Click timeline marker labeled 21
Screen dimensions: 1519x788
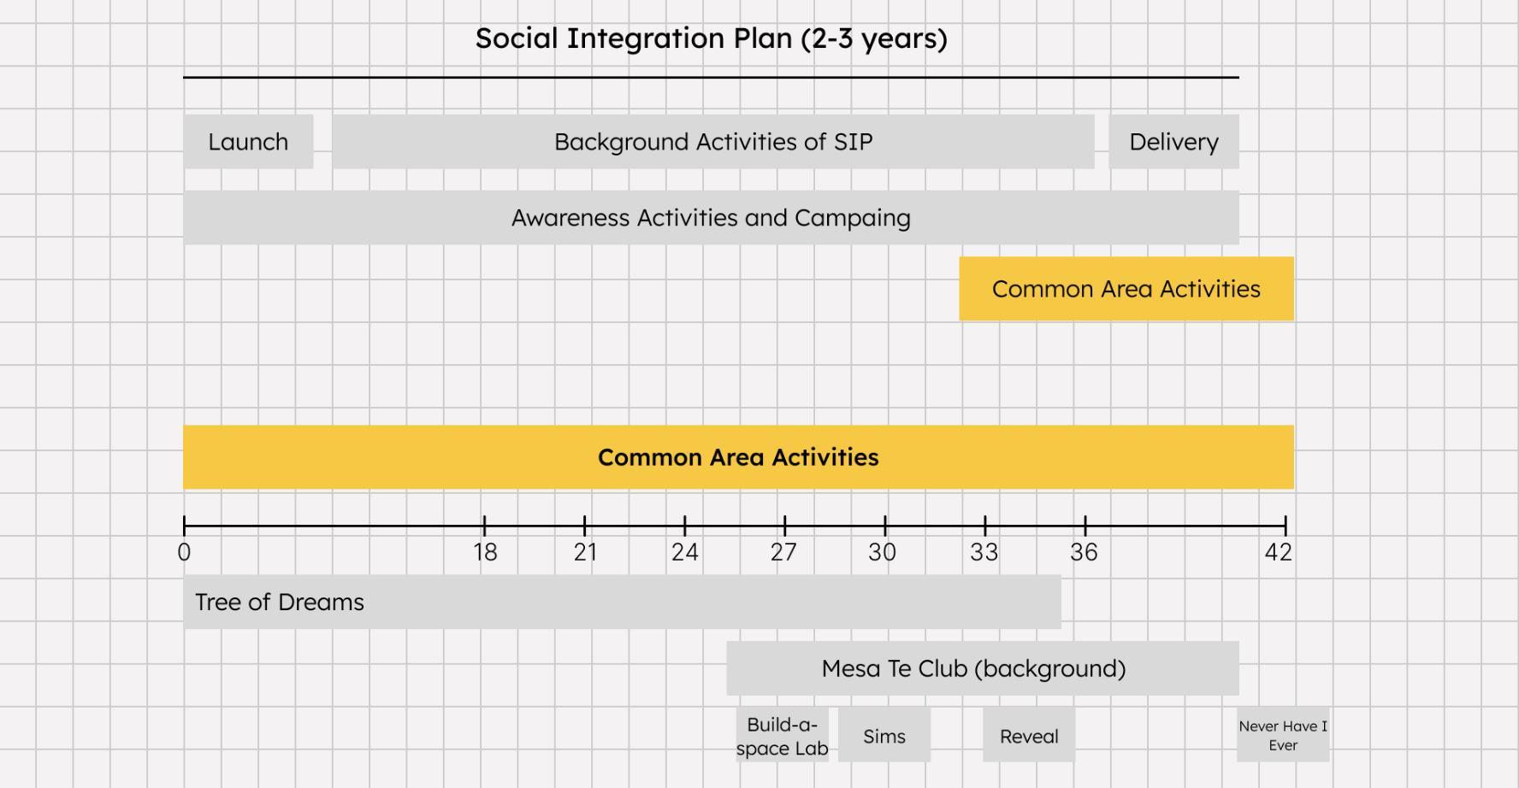(585, 552)
